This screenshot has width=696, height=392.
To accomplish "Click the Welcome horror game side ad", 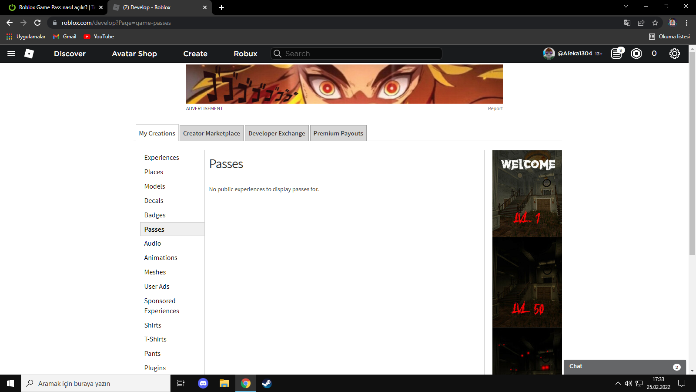I will tap(527, 262).
